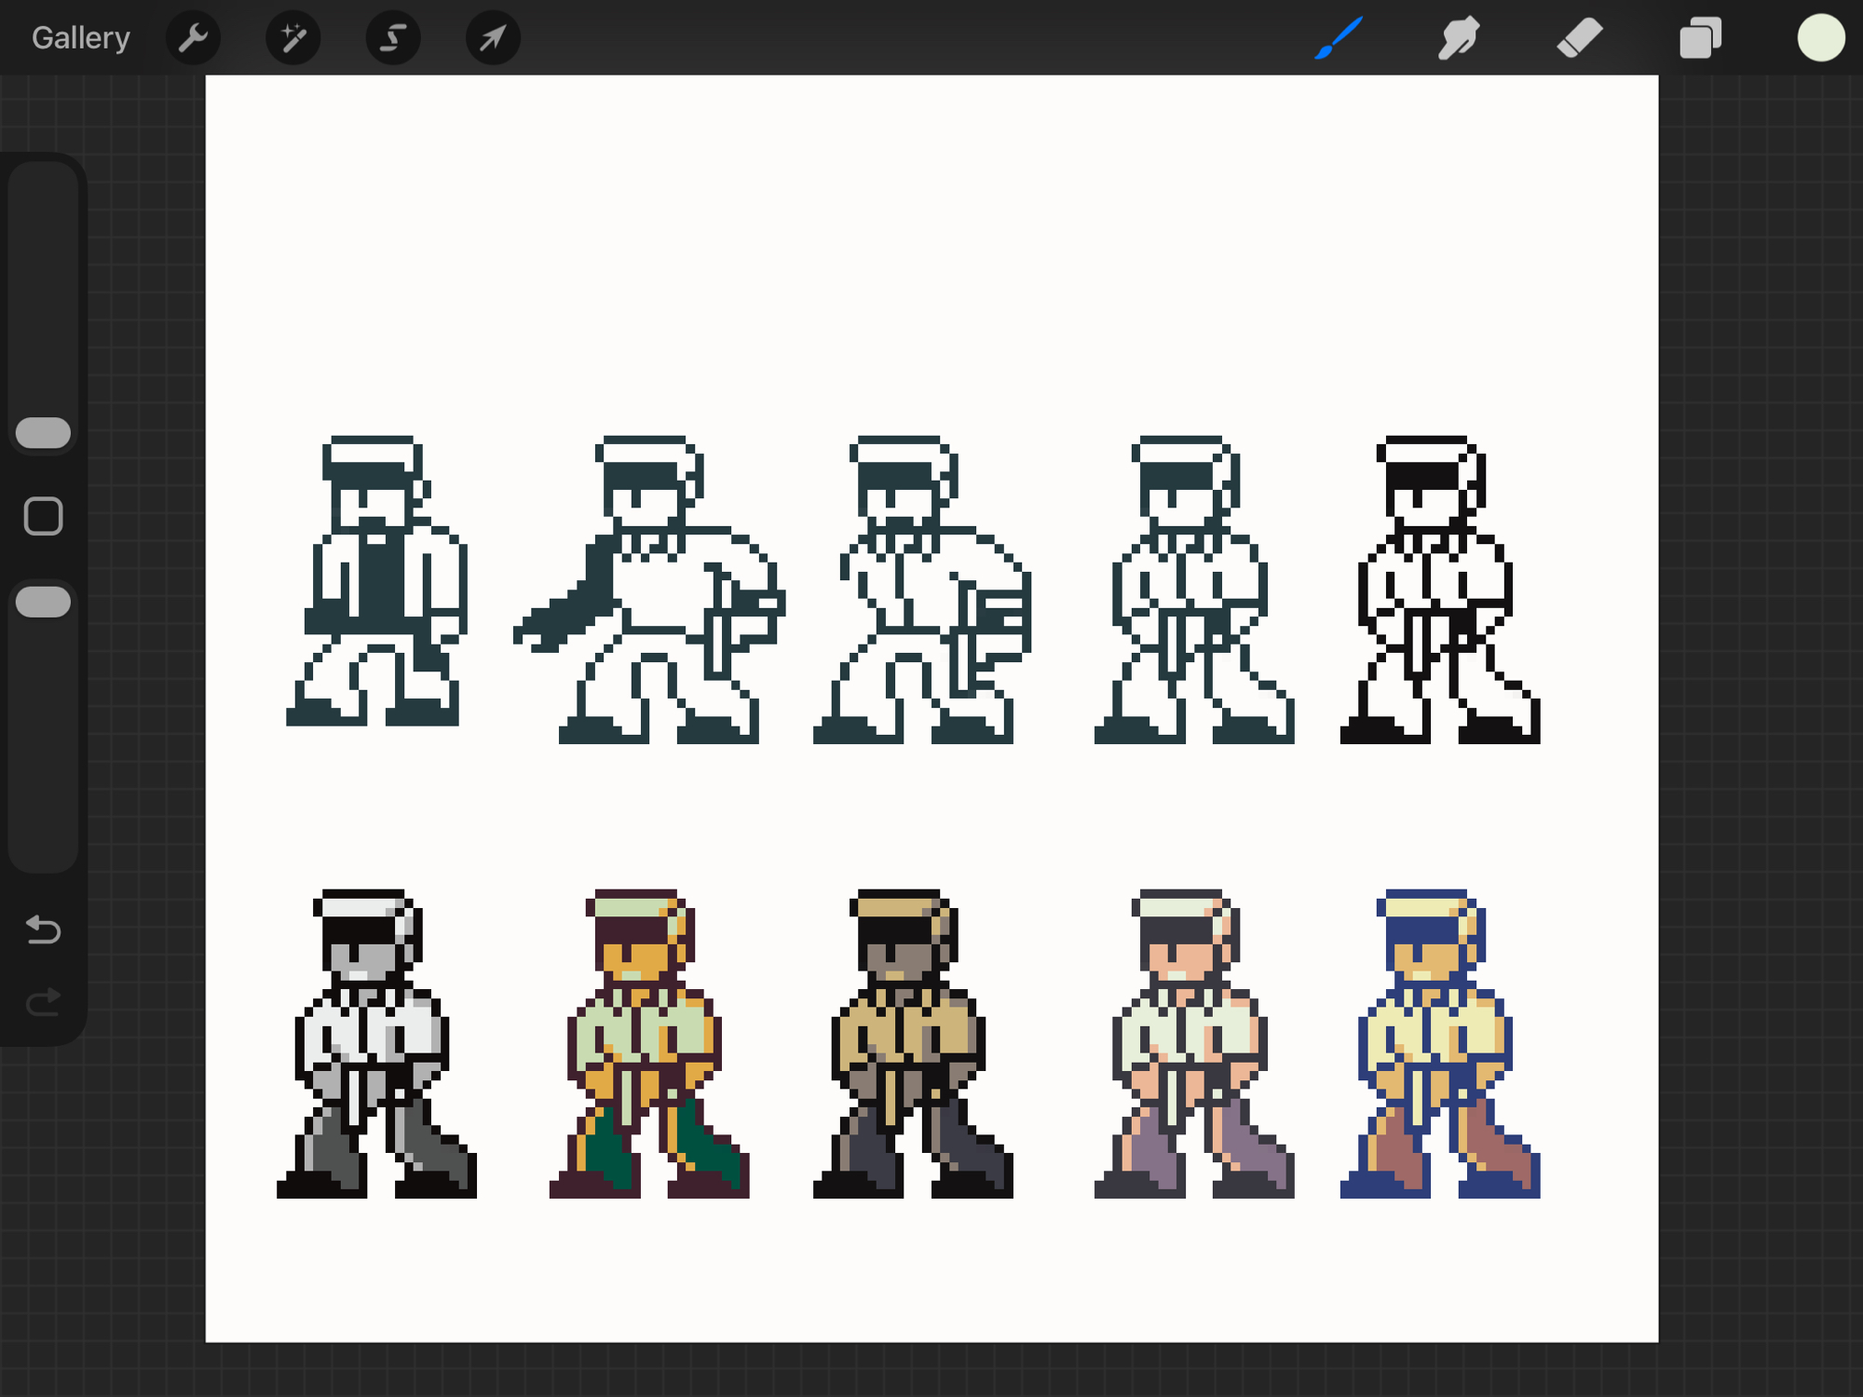Select the Selection S-ribbon tool
This screenshot has width=1863, height=1397.
pos(393,38)
